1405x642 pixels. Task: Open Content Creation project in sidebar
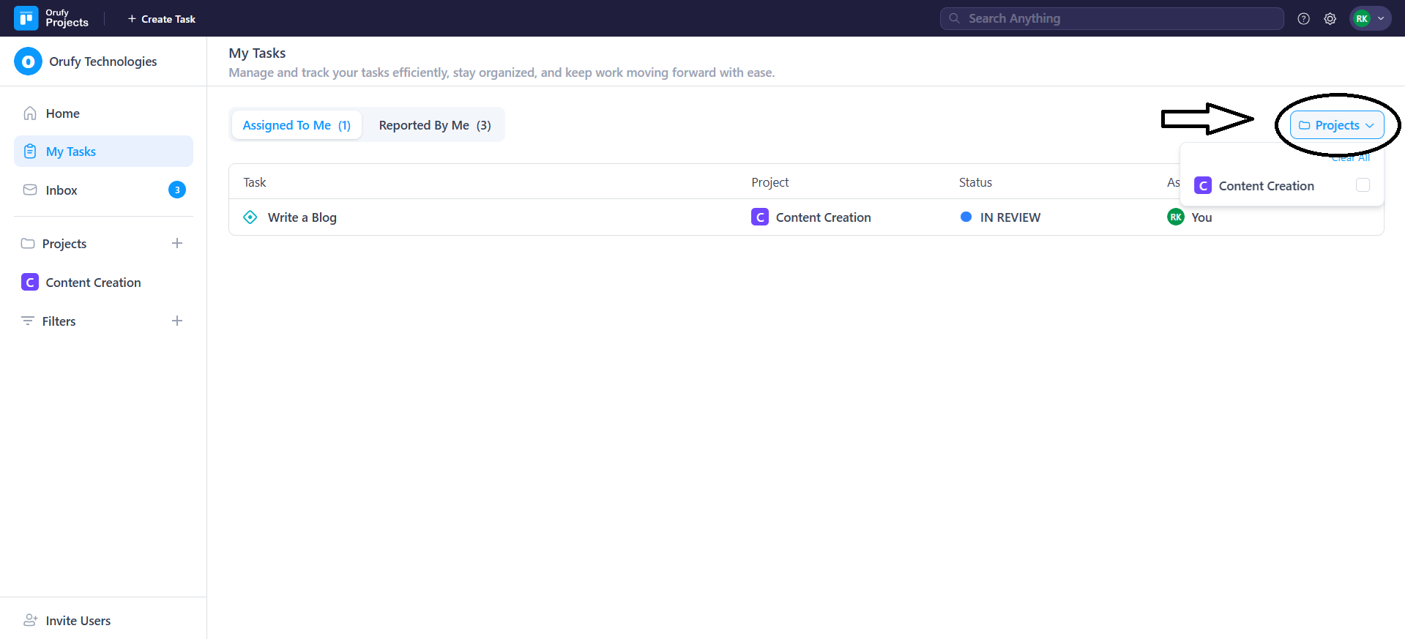pyautogui.click(x=93, y=283)
